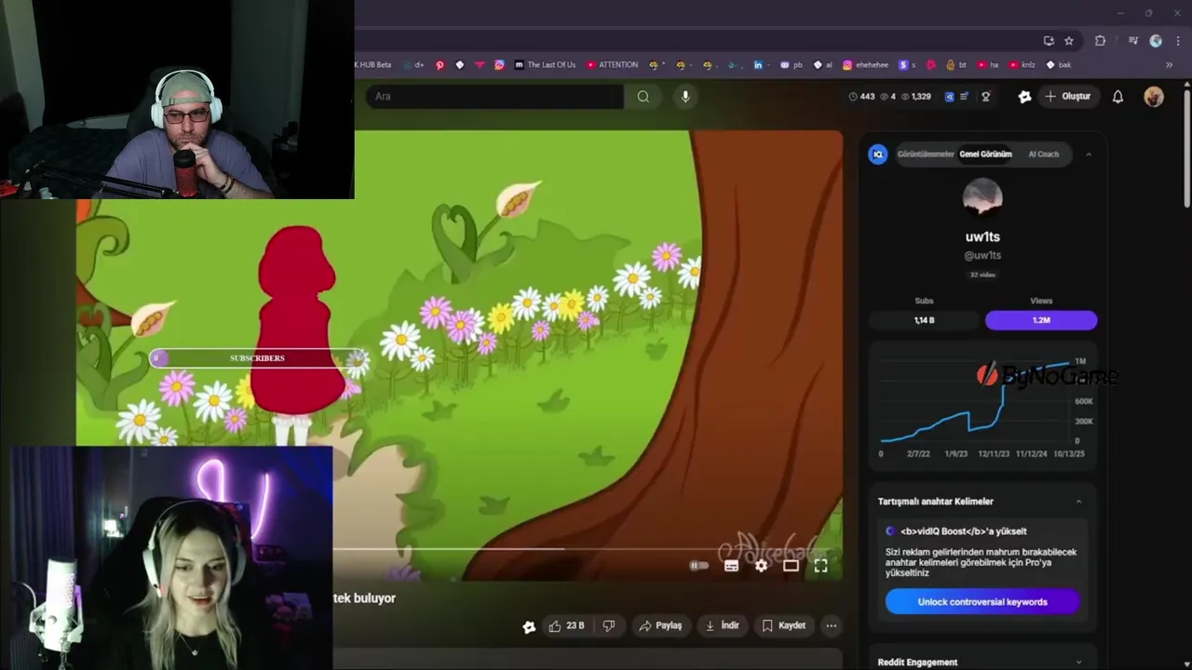Screen dimensions: 1192x670
Task: Click the vidIQ IQ logo in the side panel
Action: (878, 154)
